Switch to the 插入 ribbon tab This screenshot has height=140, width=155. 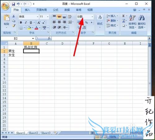tap(27, 10)
